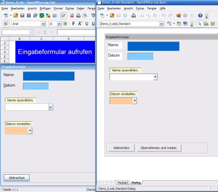Open Datei menu in Calc window
This screenshot has height=192, width=218.
[5, 8]
